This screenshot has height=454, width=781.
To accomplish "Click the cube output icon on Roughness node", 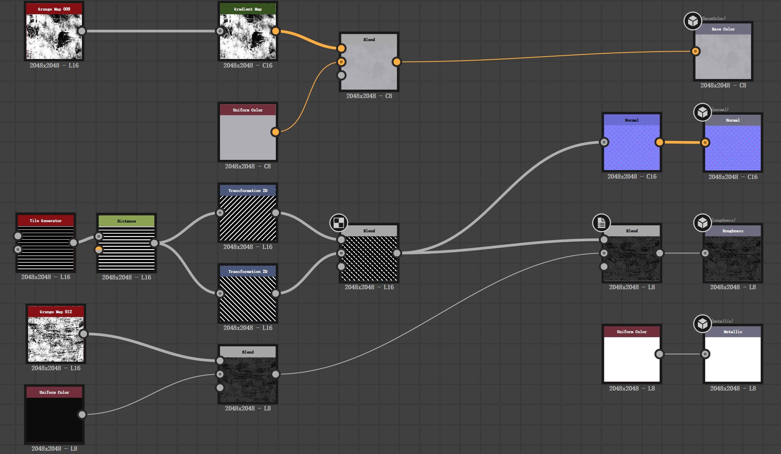I will [x=702, y=223].
